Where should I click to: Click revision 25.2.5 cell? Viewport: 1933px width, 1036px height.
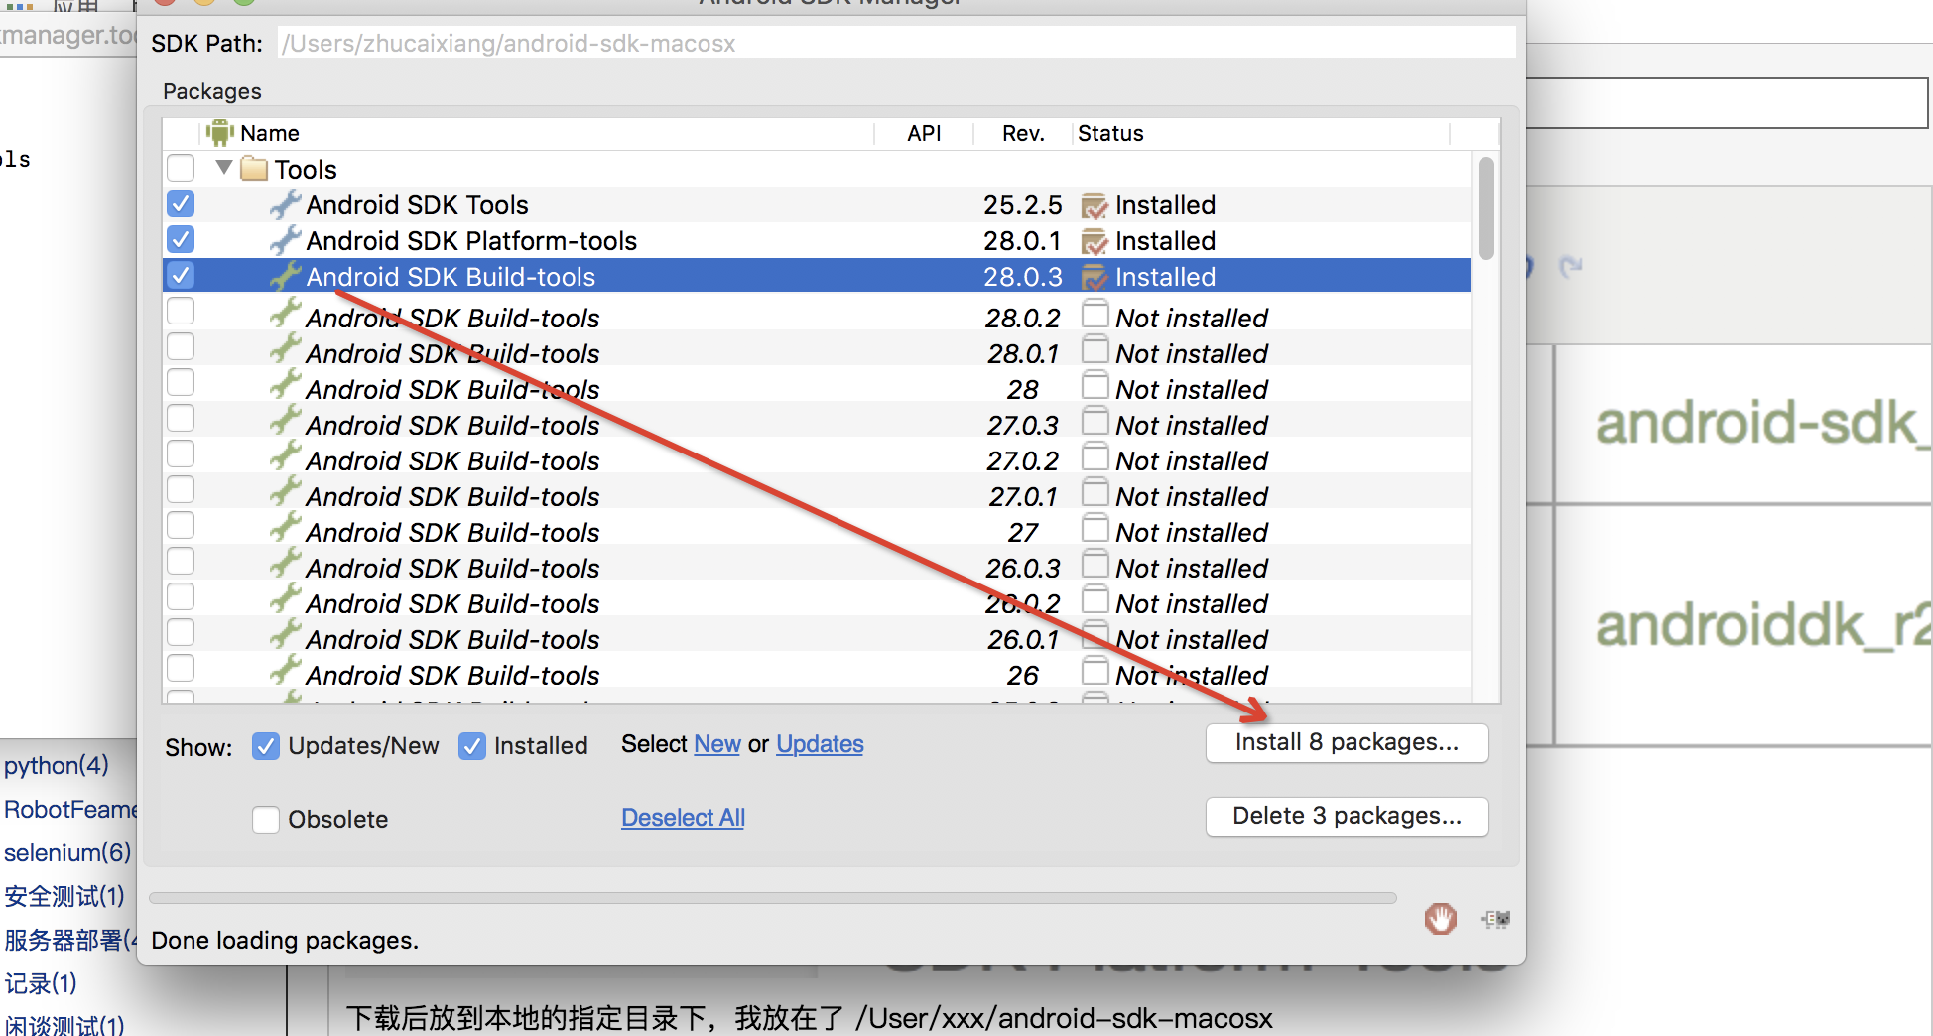[x=1022, y=205]
